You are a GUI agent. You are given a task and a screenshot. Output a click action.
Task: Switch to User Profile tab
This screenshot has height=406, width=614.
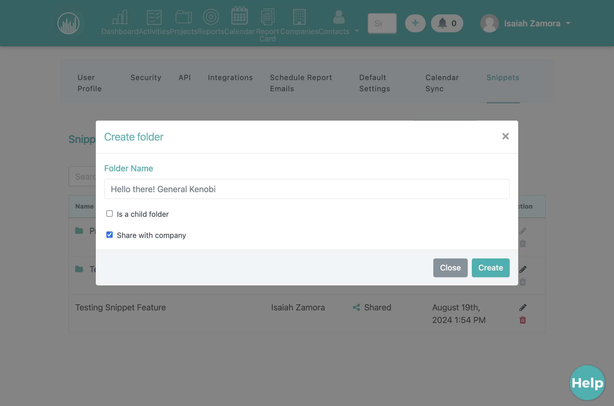(x=90, y=83)
